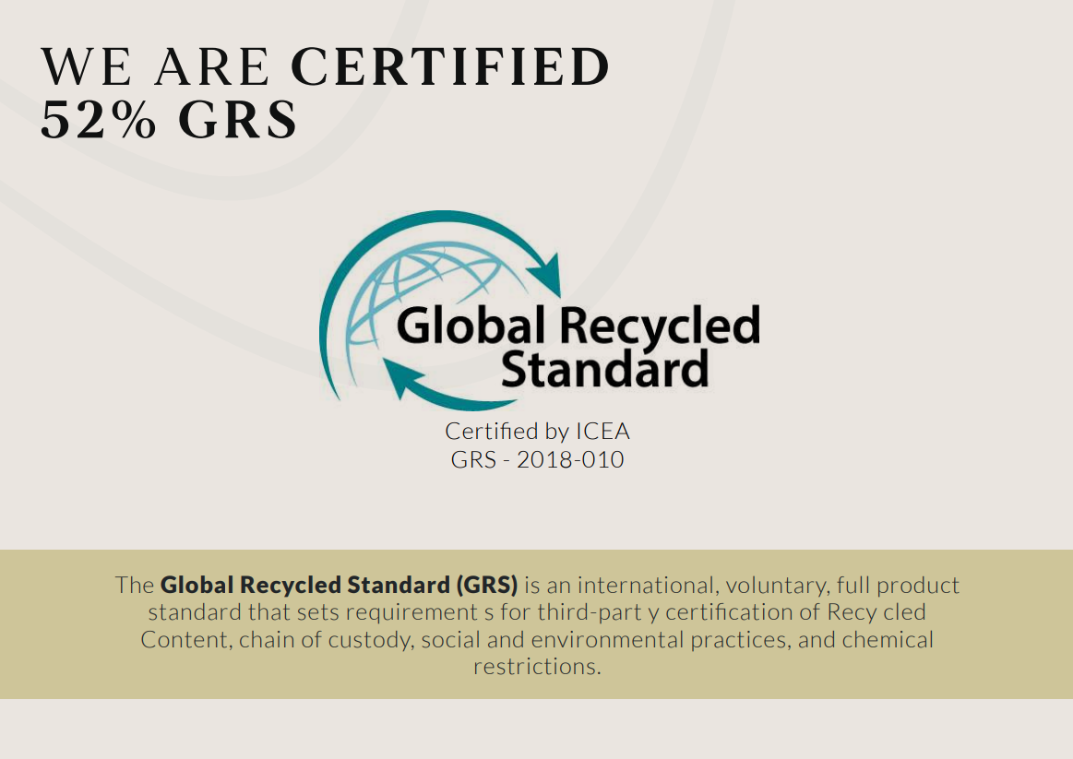Select the 'Certified by ICEA' caption
The height and width of the screenshot is (759, 1073).
click(537, 431)
